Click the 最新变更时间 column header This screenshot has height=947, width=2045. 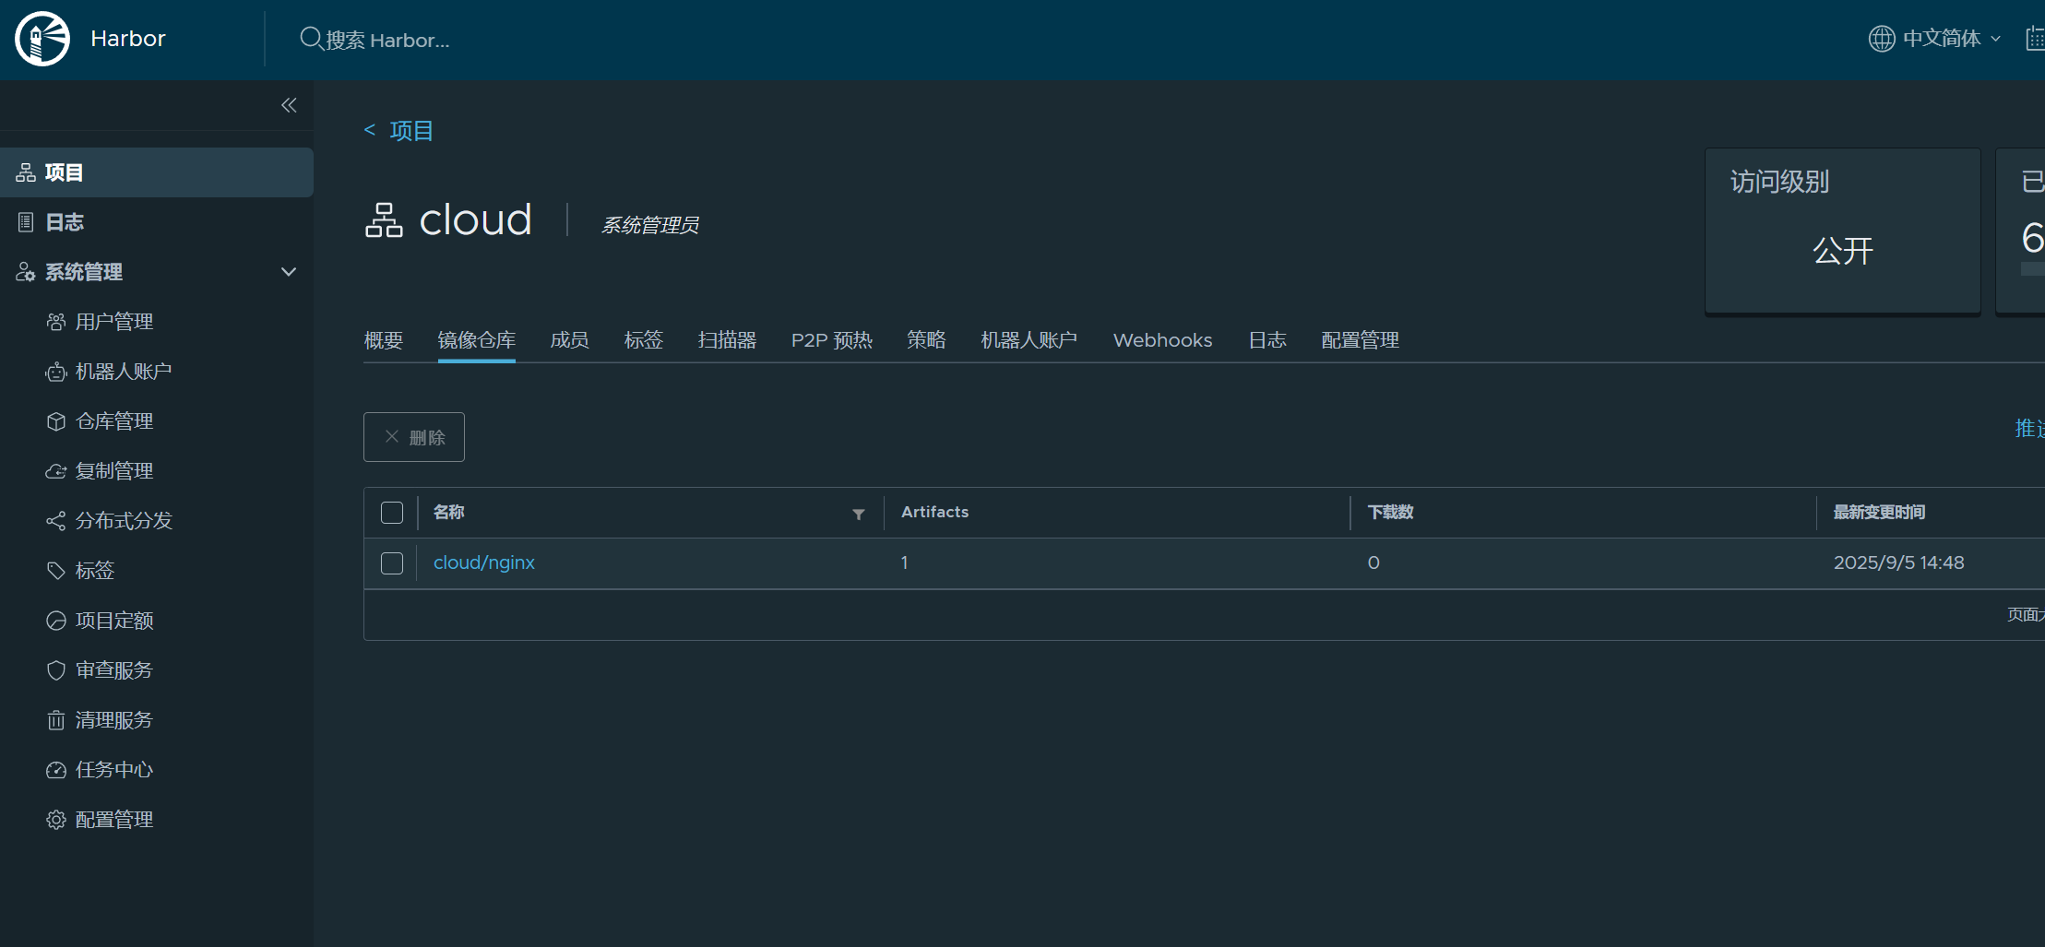point(1879,513)
